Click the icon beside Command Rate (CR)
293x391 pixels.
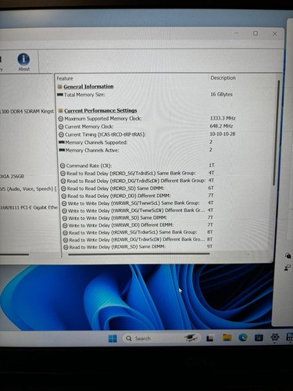click(x=63, y=166)
